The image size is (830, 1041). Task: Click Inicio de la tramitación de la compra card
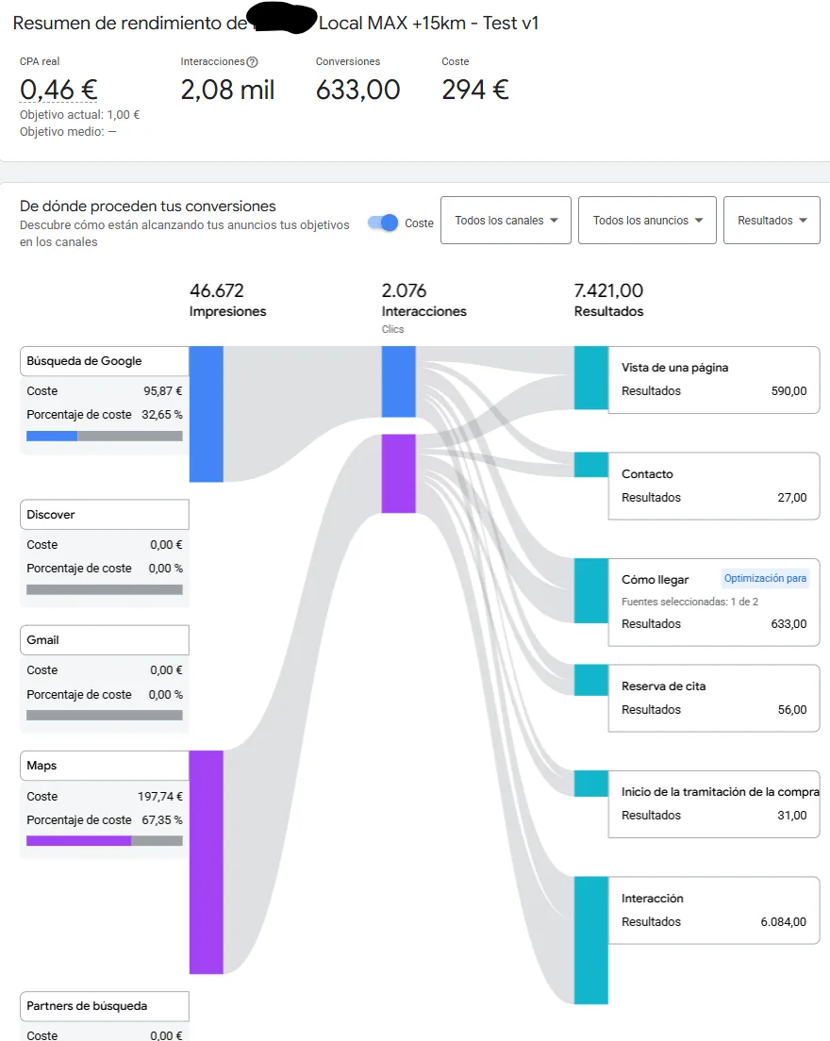coord(714,804)
